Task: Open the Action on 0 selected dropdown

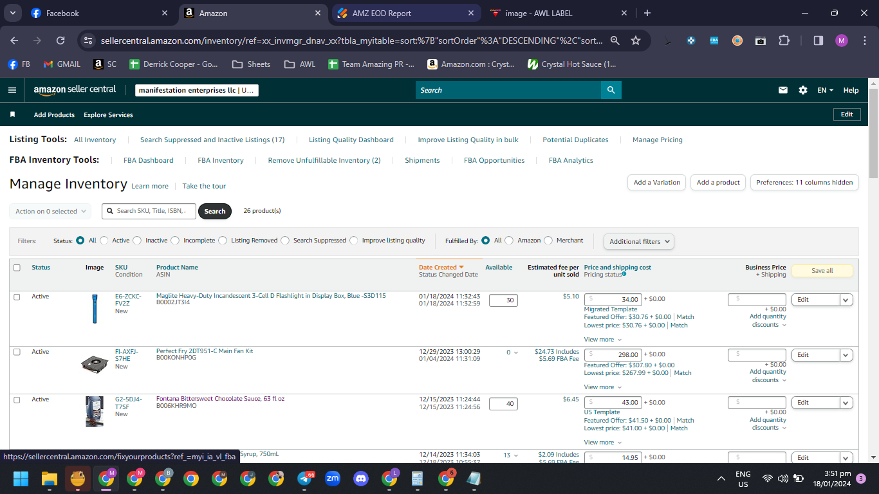Action: pos(50,211)
